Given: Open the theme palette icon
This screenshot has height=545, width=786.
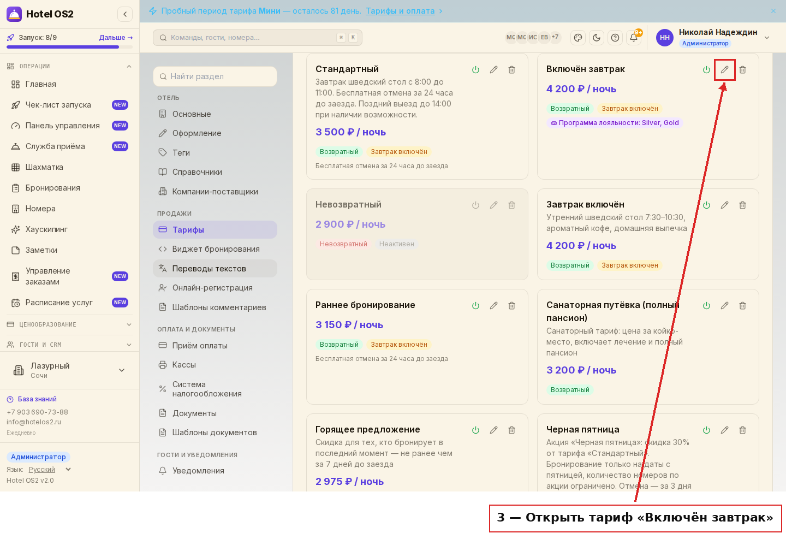Looking at the screenshot, I should tap(577, 38).
